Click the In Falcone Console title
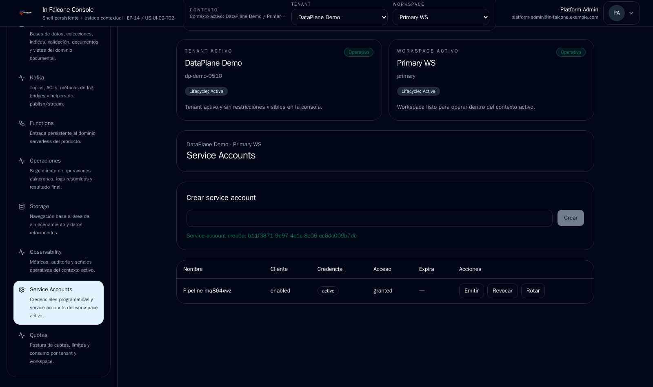Image resolution: width=653 pixels, height=387 pixels. coord(68,10)
